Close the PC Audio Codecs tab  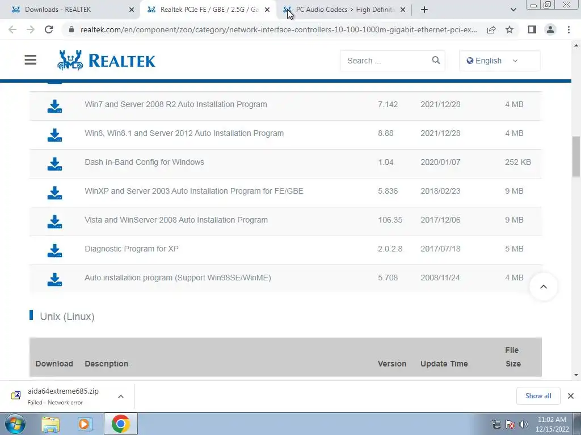(x=403, y=10)
